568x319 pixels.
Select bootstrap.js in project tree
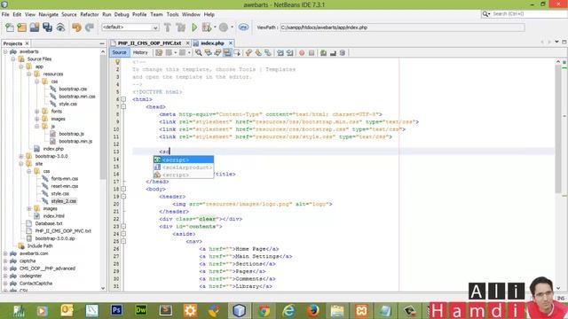(71, 134)
